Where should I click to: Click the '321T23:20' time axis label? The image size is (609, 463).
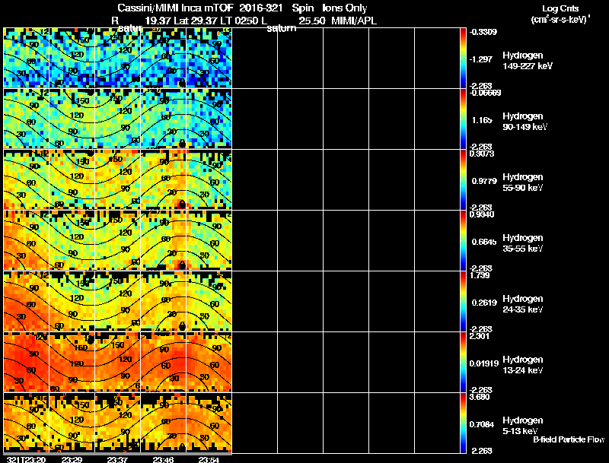[26, 459]
